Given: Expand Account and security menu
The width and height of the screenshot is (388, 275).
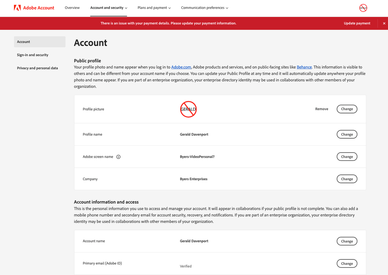Looking at the screenshot, I should click(x=109, y=8).
